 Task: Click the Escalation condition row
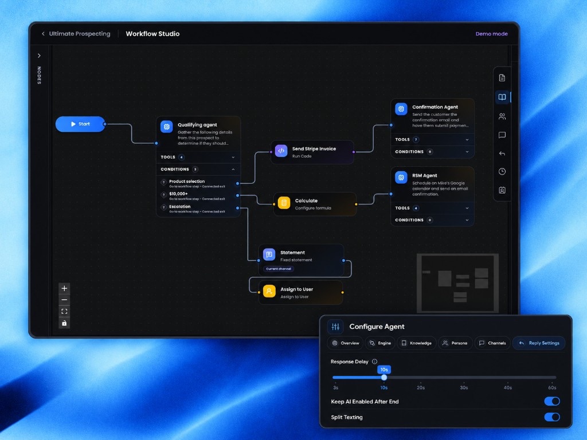coord(198,209)
